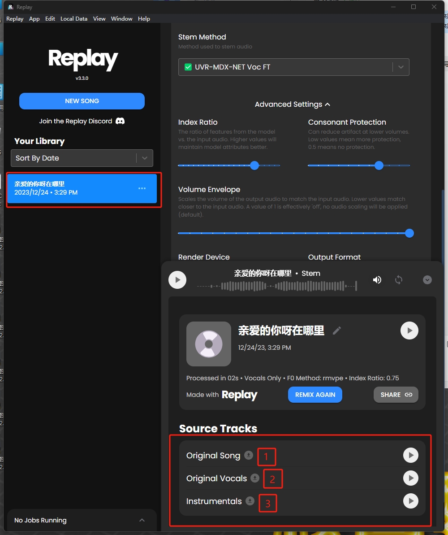Collapse player with the down-chevron circle
The width and height of the screenshot is (448, 535).
(x=427, y=280)
